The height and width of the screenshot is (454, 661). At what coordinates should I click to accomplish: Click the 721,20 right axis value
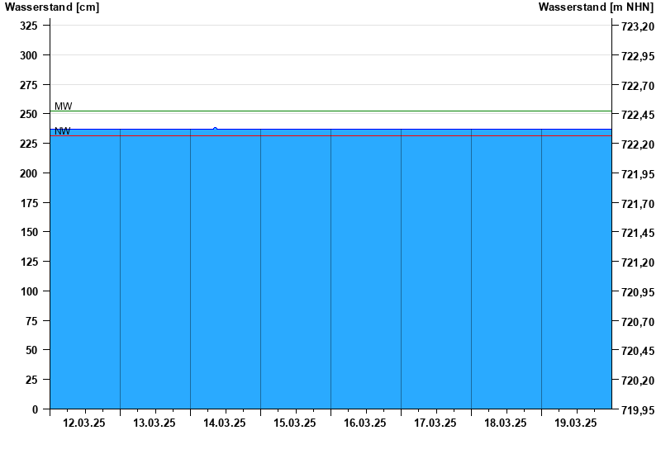638,262
